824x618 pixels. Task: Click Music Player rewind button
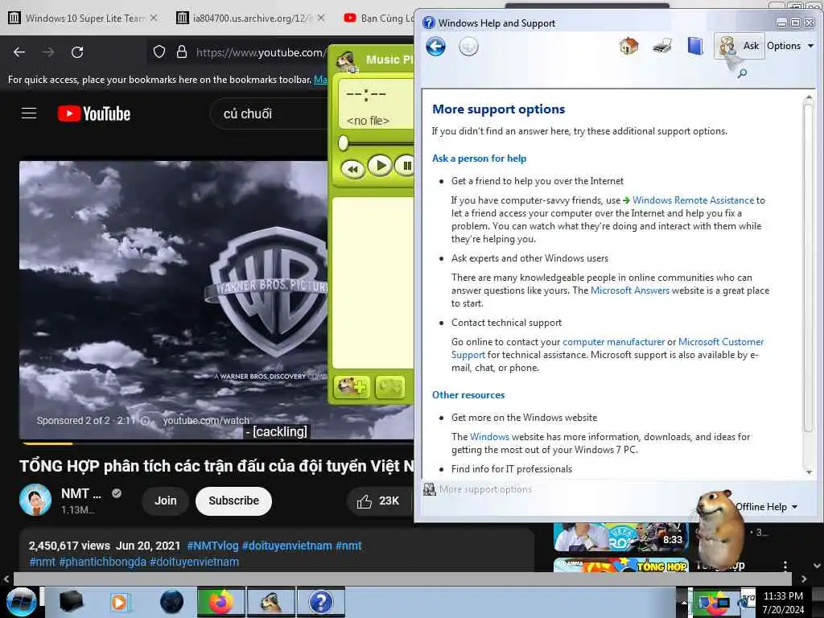click(x=352, y=169)
